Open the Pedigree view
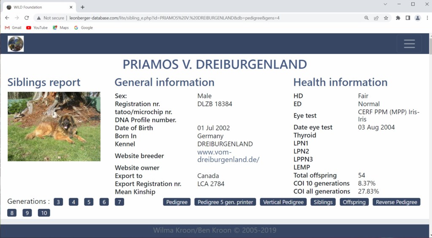 [x=177, y=202]
